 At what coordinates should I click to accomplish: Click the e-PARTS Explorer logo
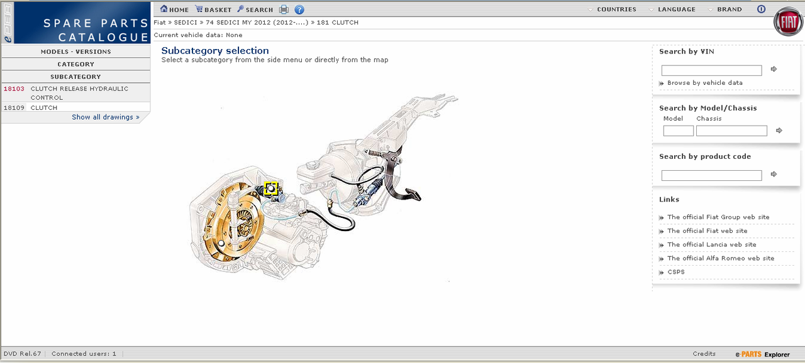(x=762, y=354)
